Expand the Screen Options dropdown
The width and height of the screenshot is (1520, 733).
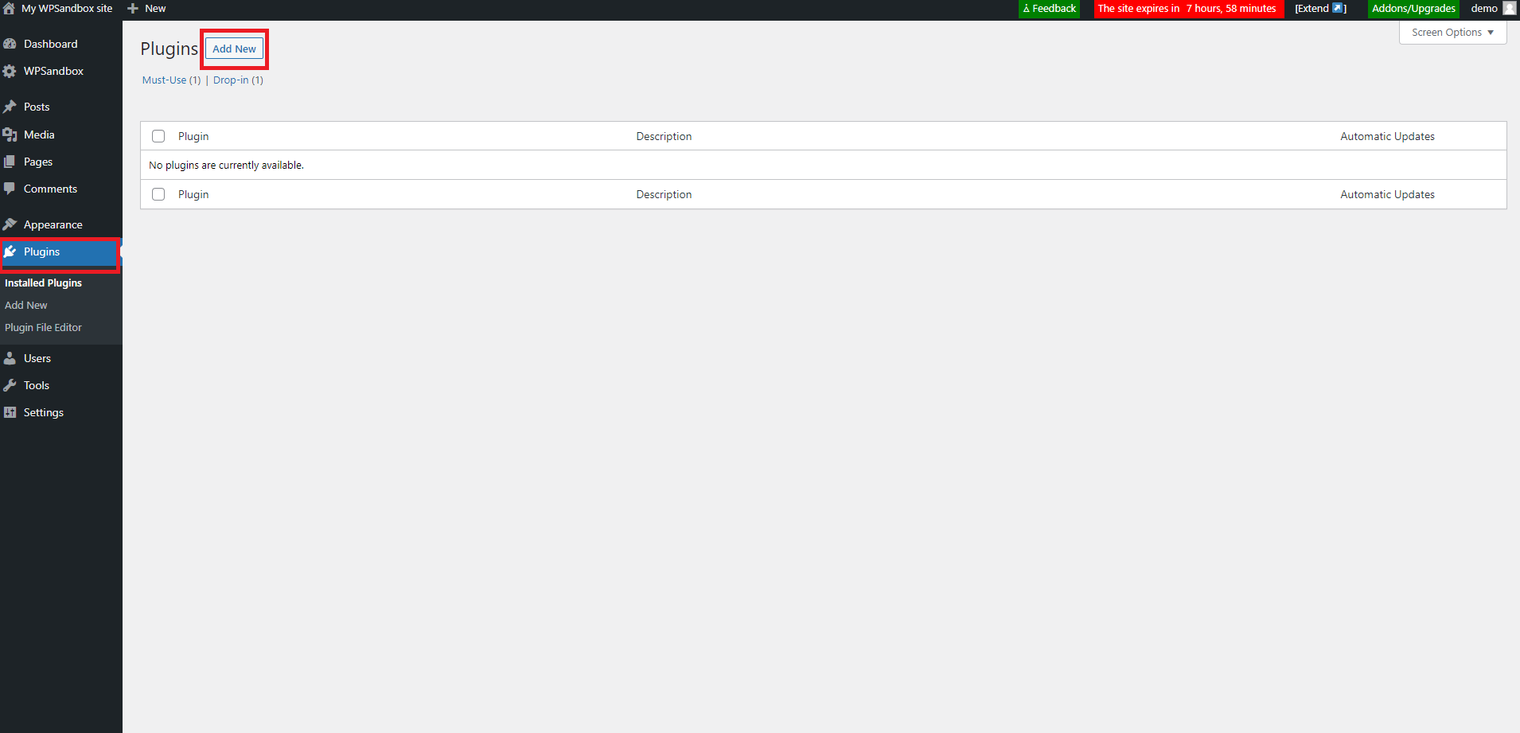(x=1452, y=33)
